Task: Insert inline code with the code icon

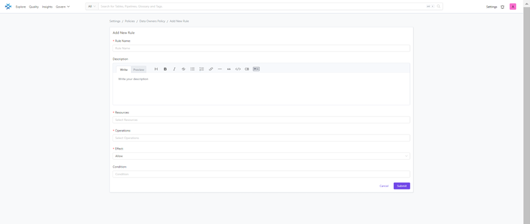Action: [238, 69]
